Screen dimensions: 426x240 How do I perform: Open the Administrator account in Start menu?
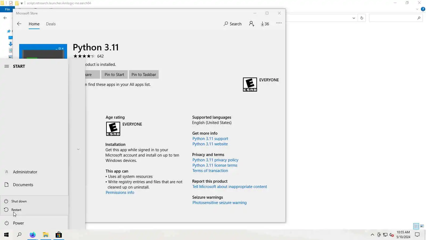(34, 172)
